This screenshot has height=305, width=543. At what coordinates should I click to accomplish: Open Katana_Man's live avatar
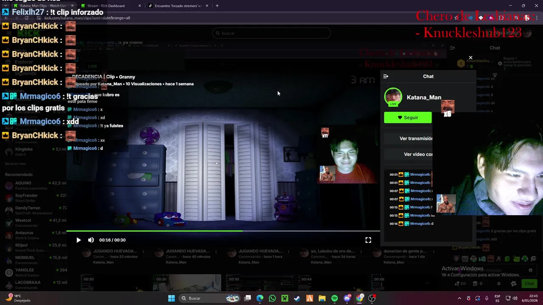(393, 97)
